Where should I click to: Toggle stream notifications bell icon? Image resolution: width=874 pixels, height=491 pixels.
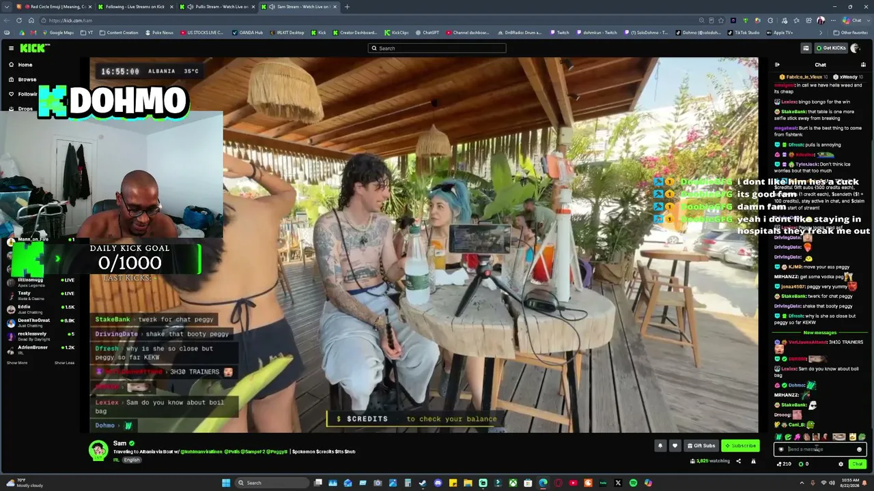(x=660, y=445)
